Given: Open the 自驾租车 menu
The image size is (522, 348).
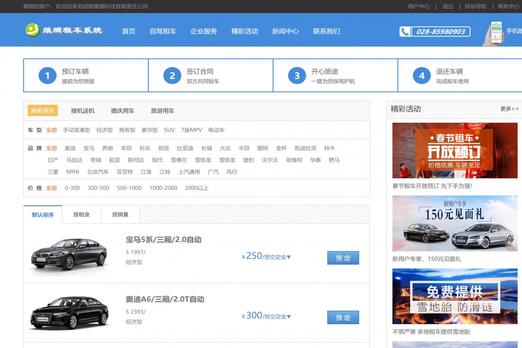Looking at the screenshot, I should coord(163,31).
